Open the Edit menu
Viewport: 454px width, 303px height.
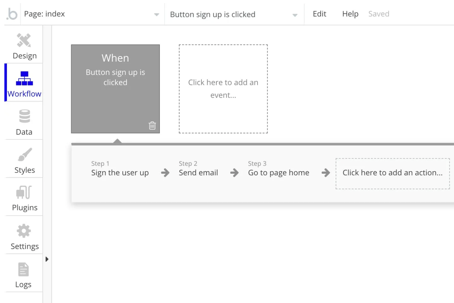(319, 14)
